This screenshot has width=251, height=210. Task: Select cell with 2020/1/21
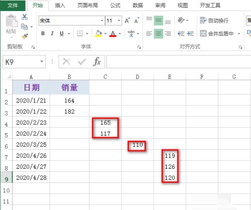pyautogui.click(x=31, y=100)
